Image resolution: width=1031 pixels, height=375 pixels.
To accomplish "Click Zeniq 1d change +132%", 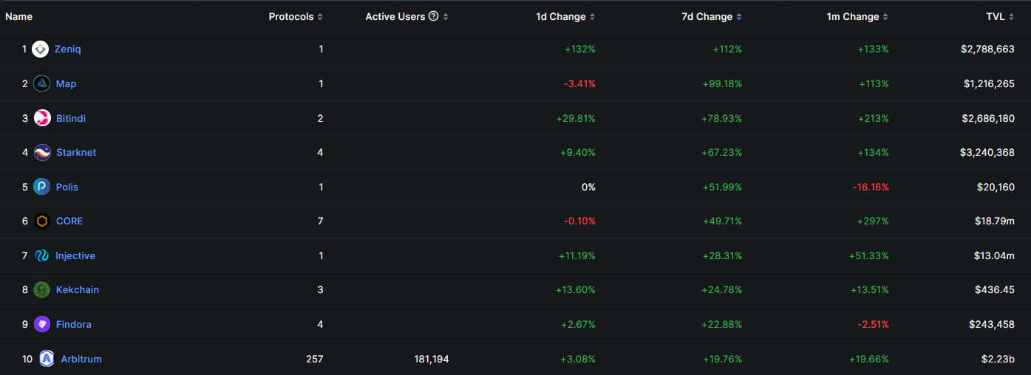I will pos(581,49).
